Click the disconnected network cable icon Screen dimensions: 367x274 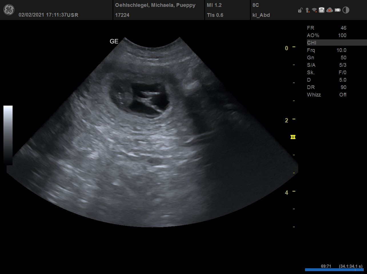point(307,10)
